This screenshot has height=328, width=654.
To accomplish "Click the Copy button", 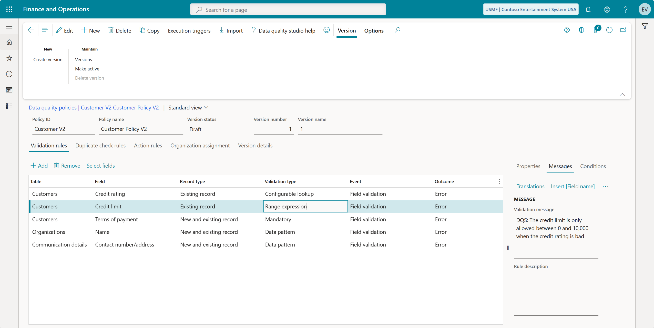I will click(149, 30).
